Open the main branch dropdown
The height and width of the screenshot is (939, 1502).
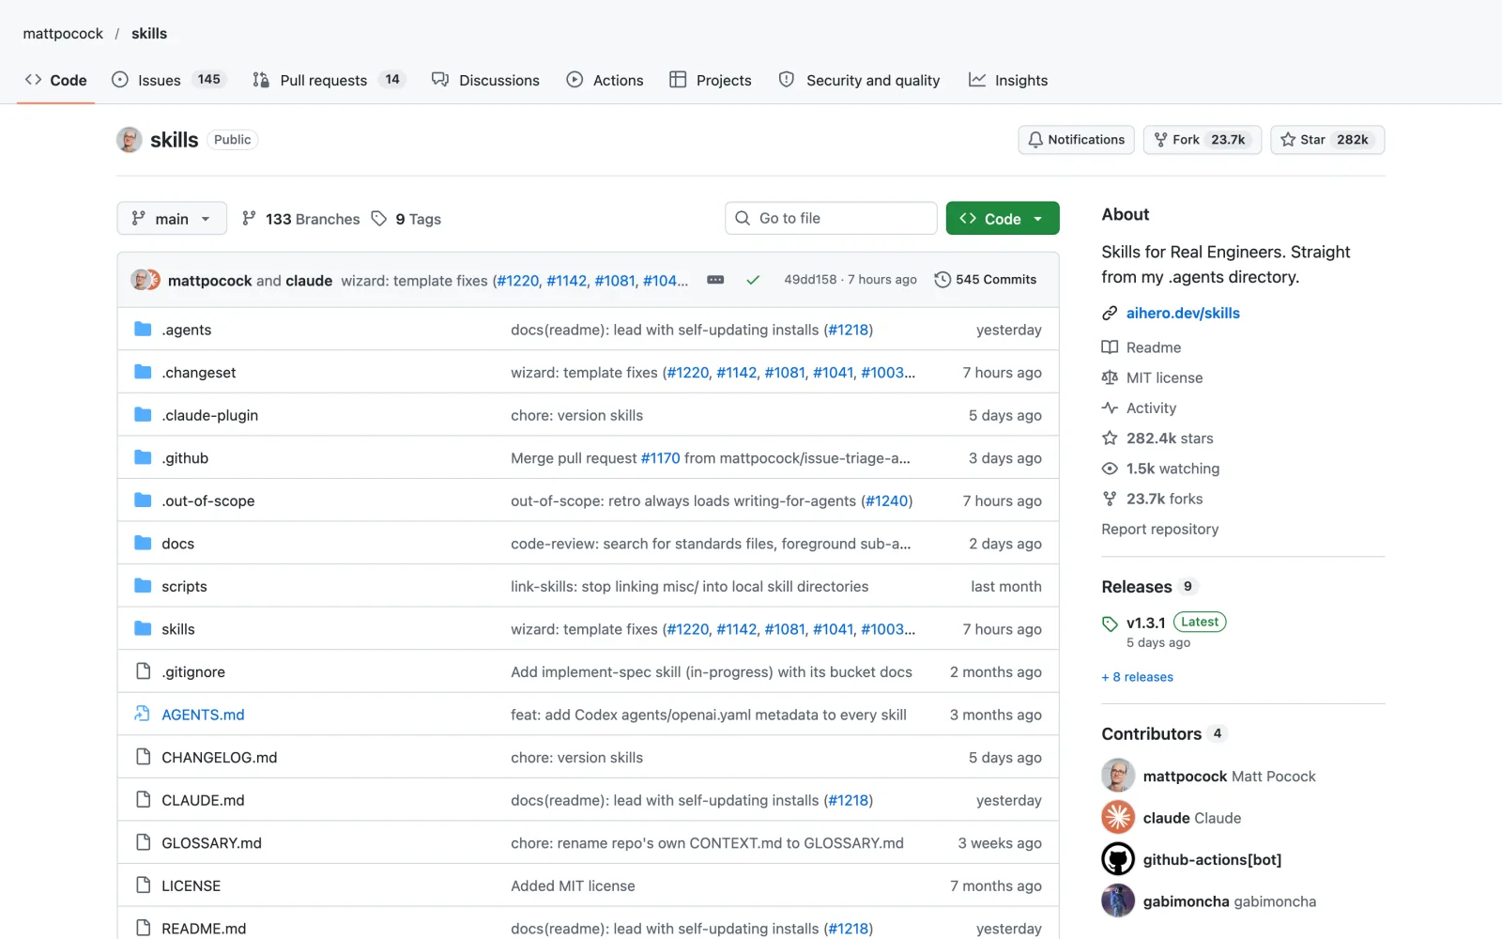(x=172, y=218)
